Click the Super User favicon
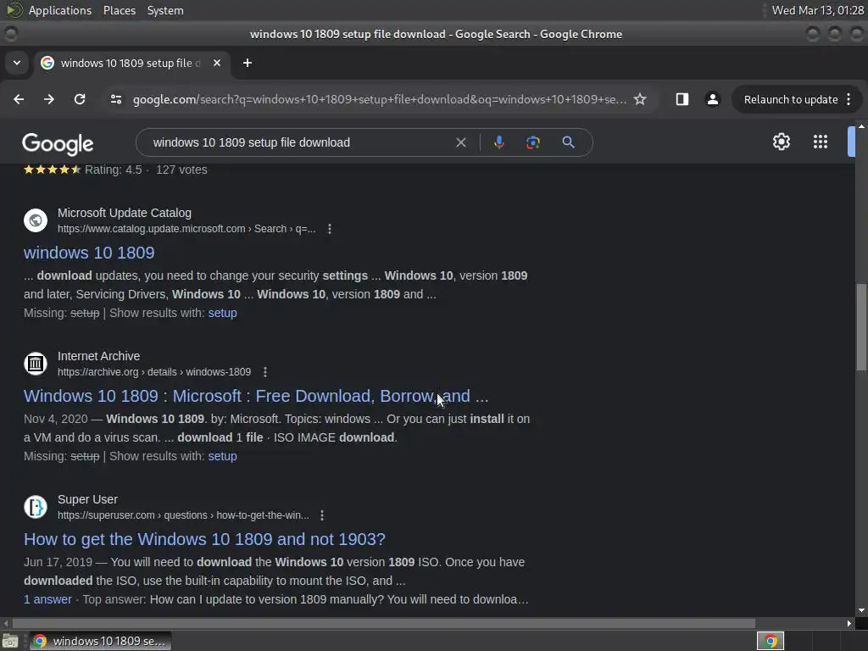Screen dimensions: 868x651 [x=36, y=507]
